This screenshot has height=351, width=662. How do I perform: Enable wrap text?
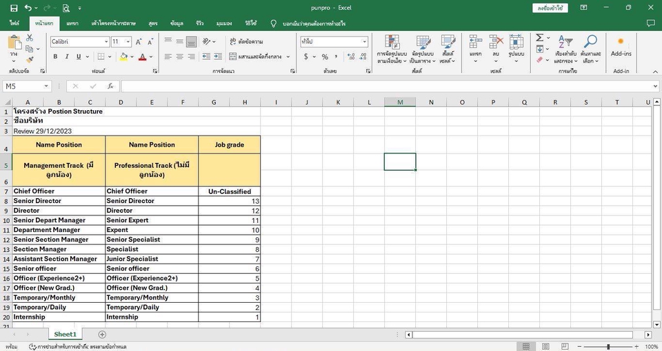[x=247, y=41]
